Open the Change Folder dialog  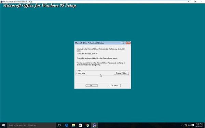[121, 73]
